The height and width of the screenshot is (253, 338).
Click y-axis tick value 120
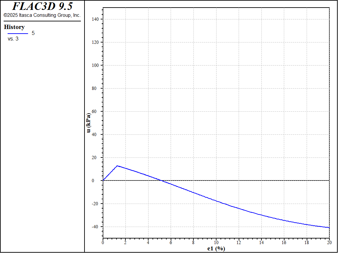[x=95, y=42]
